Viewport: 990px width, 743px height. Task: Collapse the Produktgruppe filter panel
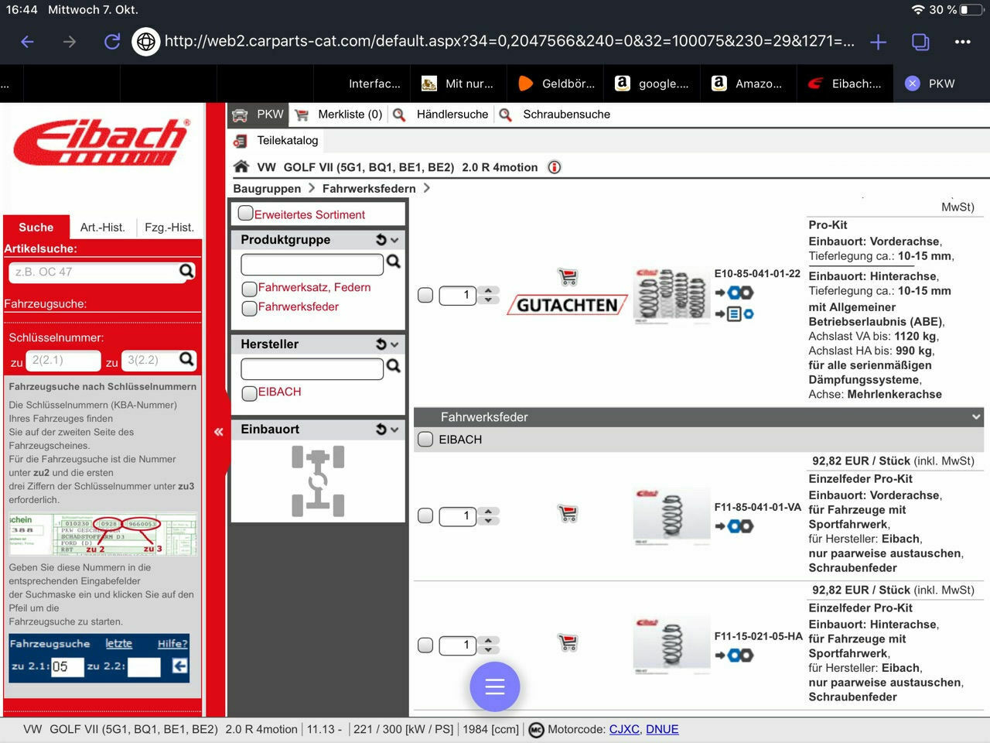click(394, 240)
